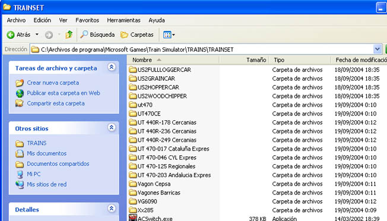Click Publicar esta carpeta en Web

(x=63, y=93)
